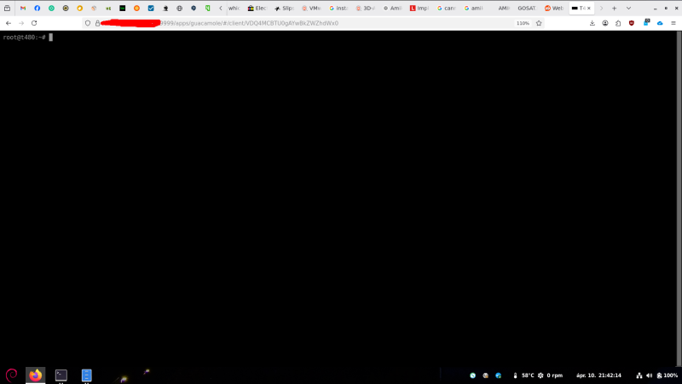Image resolution: width=682 pixels, height=384 pixels.
Task: Open the pinned globe icon tab
Action: pyautogui.click(x=179, y=8)
